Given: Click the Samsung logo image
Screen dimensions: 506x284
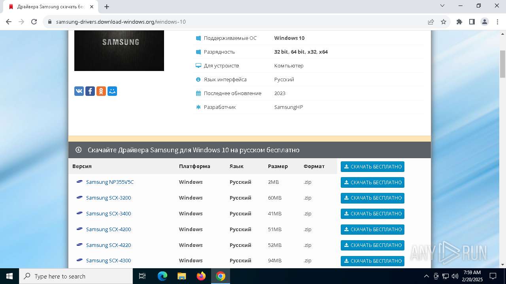Looking at the screenshot, I should pyautogui.click(x=119, y=50).
